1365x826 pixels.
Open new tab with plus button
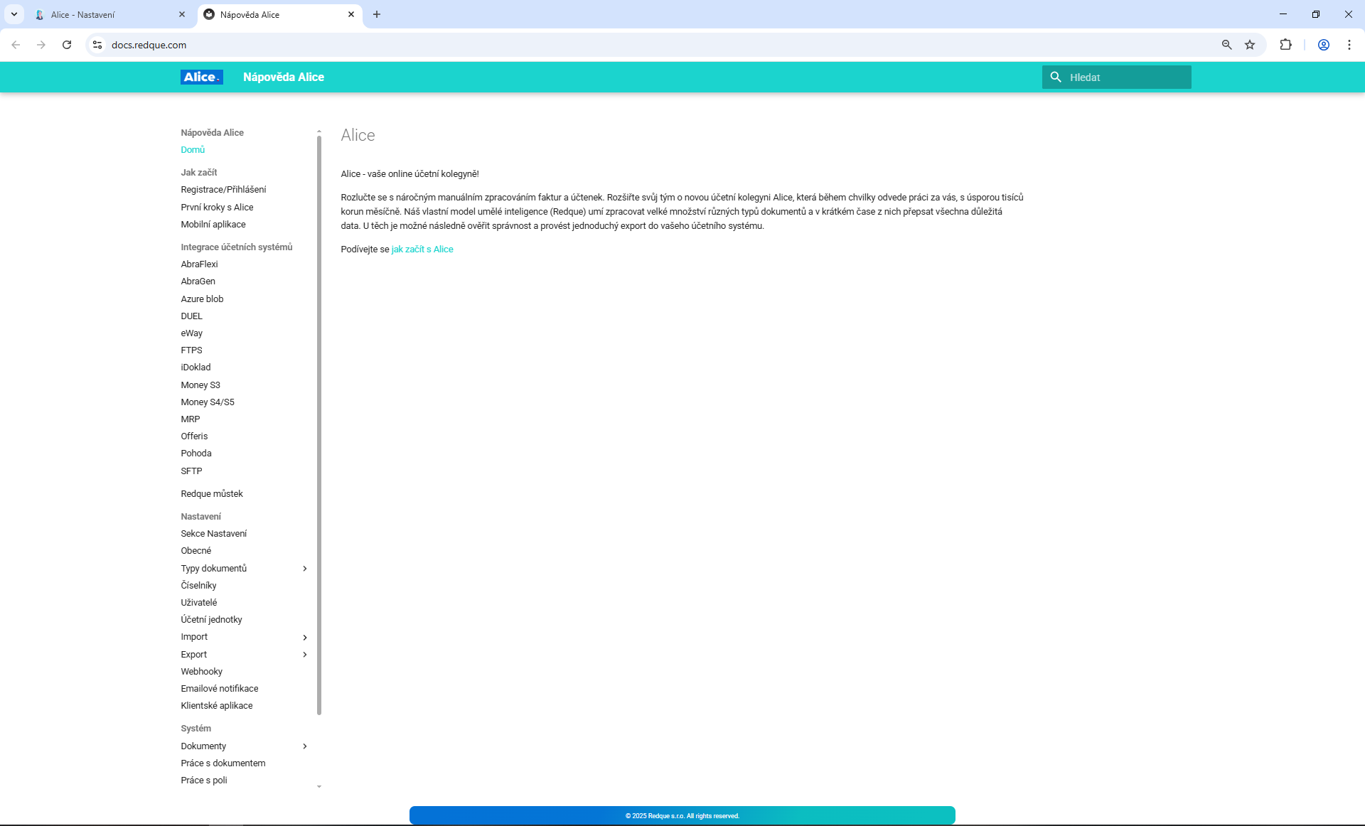[x=377, y=14]
